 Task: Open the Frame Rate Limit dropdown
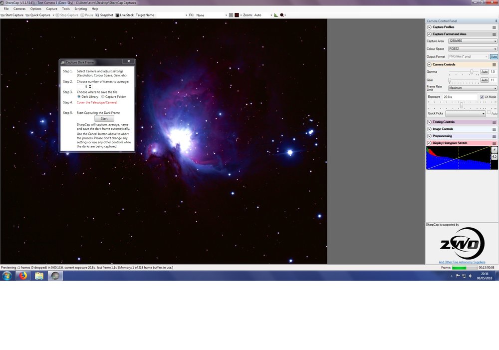click(472, 88)
